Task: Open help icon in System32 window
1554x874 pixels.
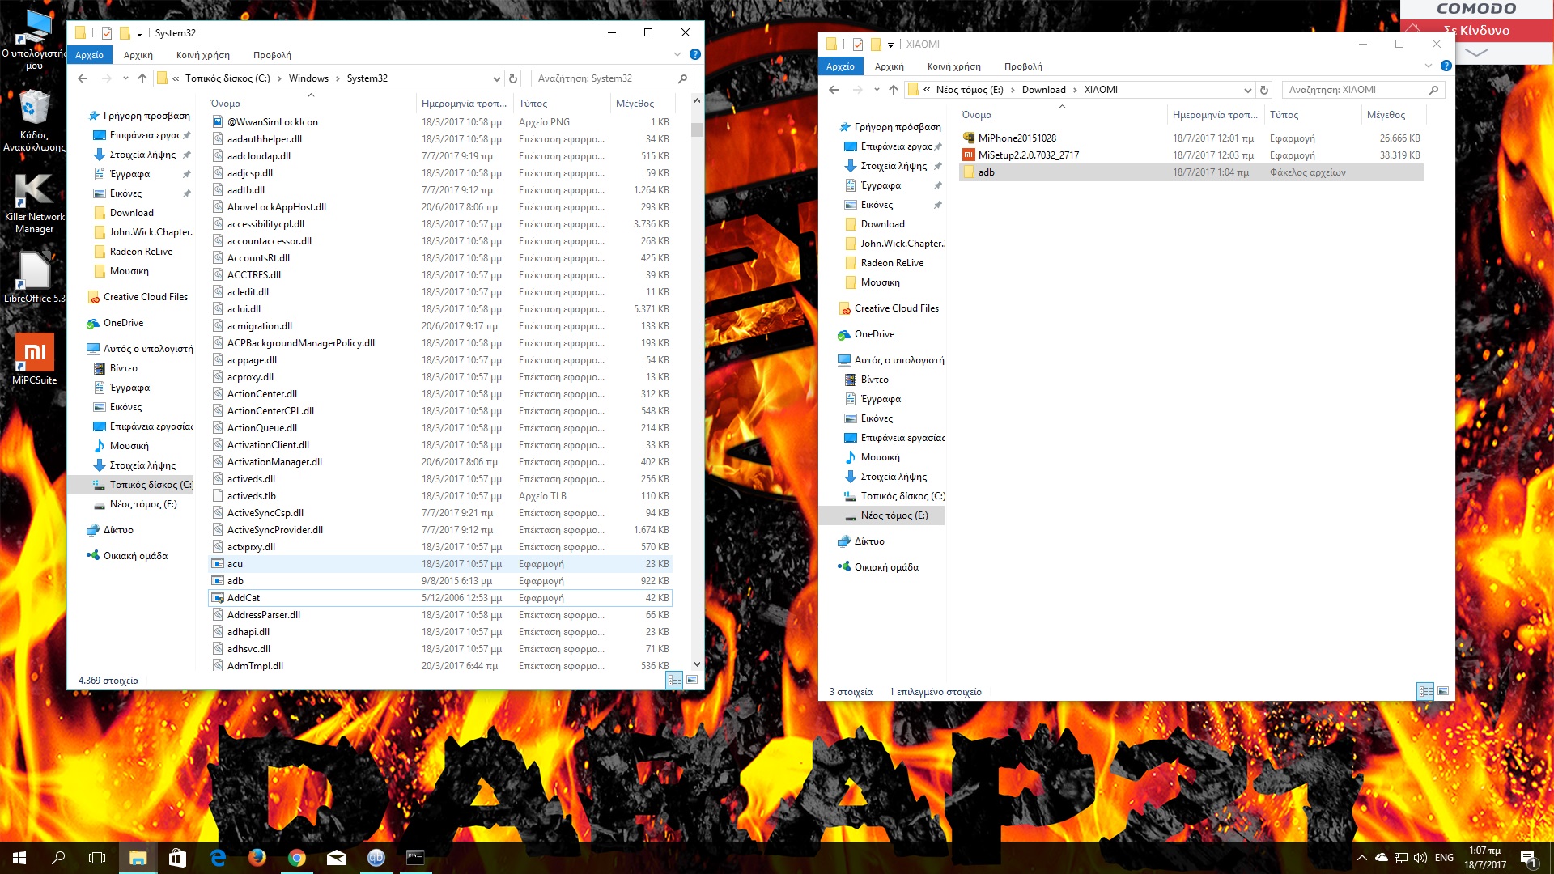Action: point(694,55)
